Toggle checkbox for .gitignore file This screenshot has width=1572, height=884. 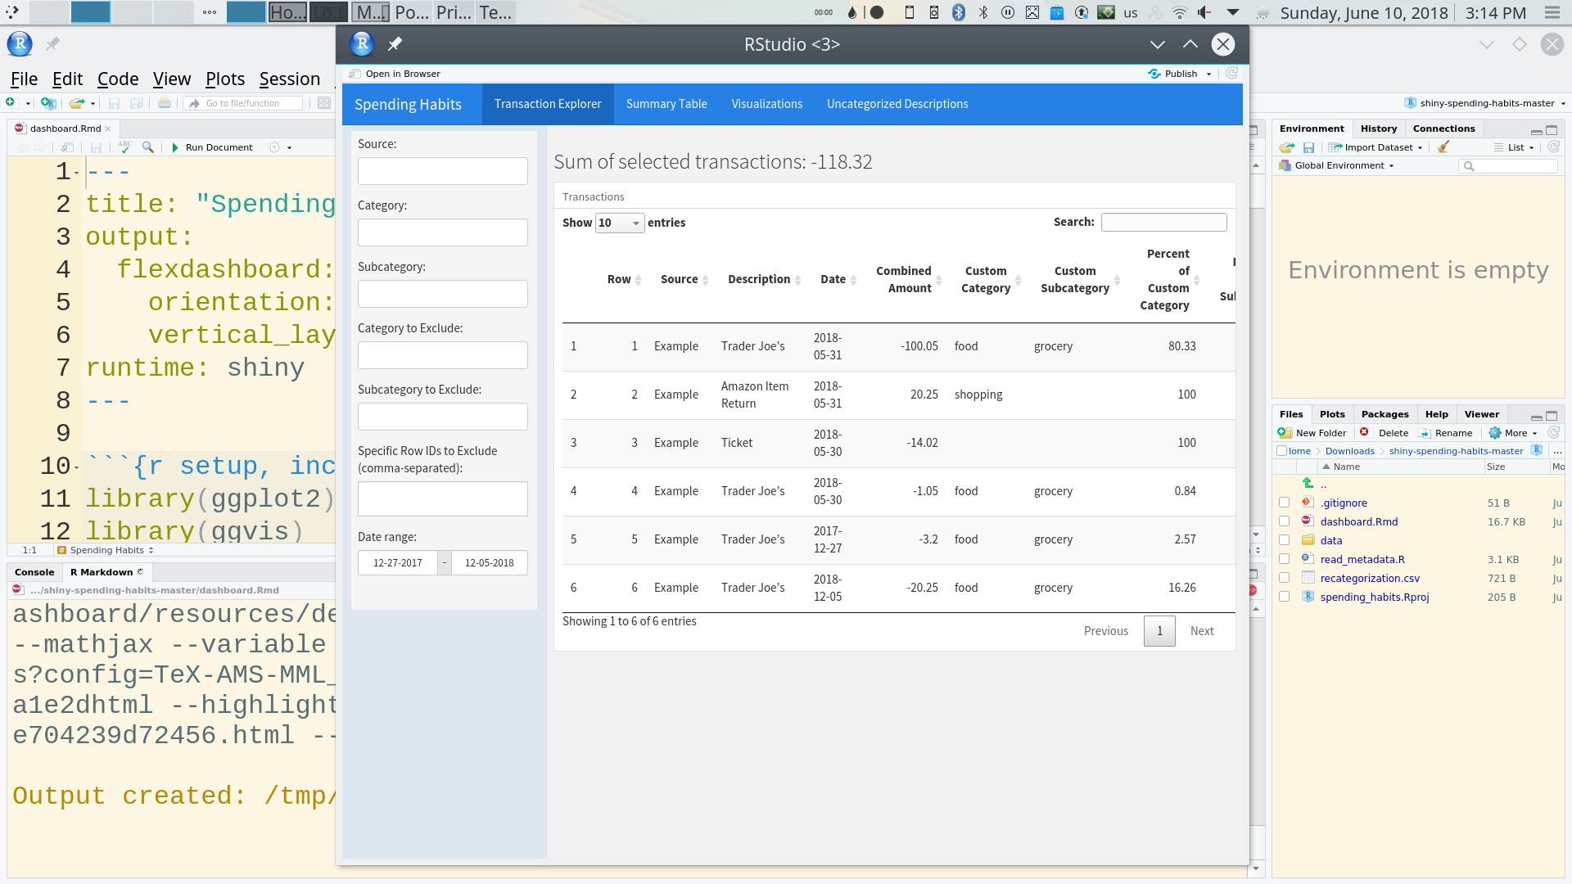pyautogui.click(x=1284, y=503)
